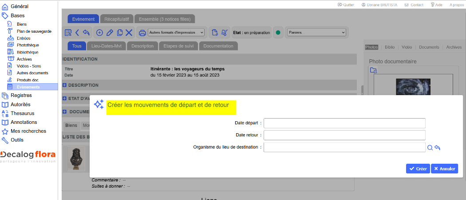
Task: Click the search icon beside the destination organisation field
Action: (430, 148)
